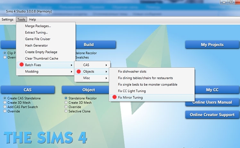
Task: Click the red dot beside Batch Fixes
Action: click(21, 65)
